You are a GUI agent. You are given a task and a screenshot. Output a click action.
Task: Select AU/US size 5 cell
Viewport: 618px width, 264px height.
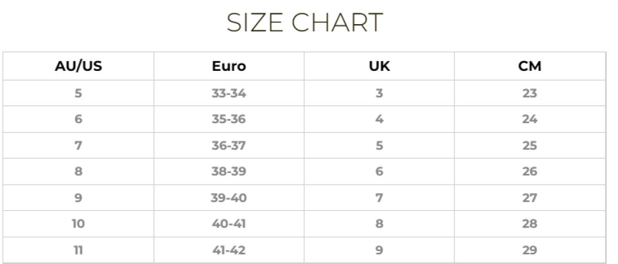tap(78, 93)
